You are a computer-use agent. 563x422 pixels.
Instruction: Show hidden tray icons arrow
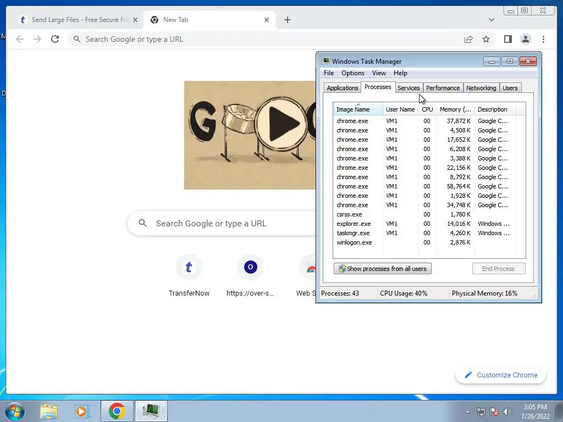point(467,412)
